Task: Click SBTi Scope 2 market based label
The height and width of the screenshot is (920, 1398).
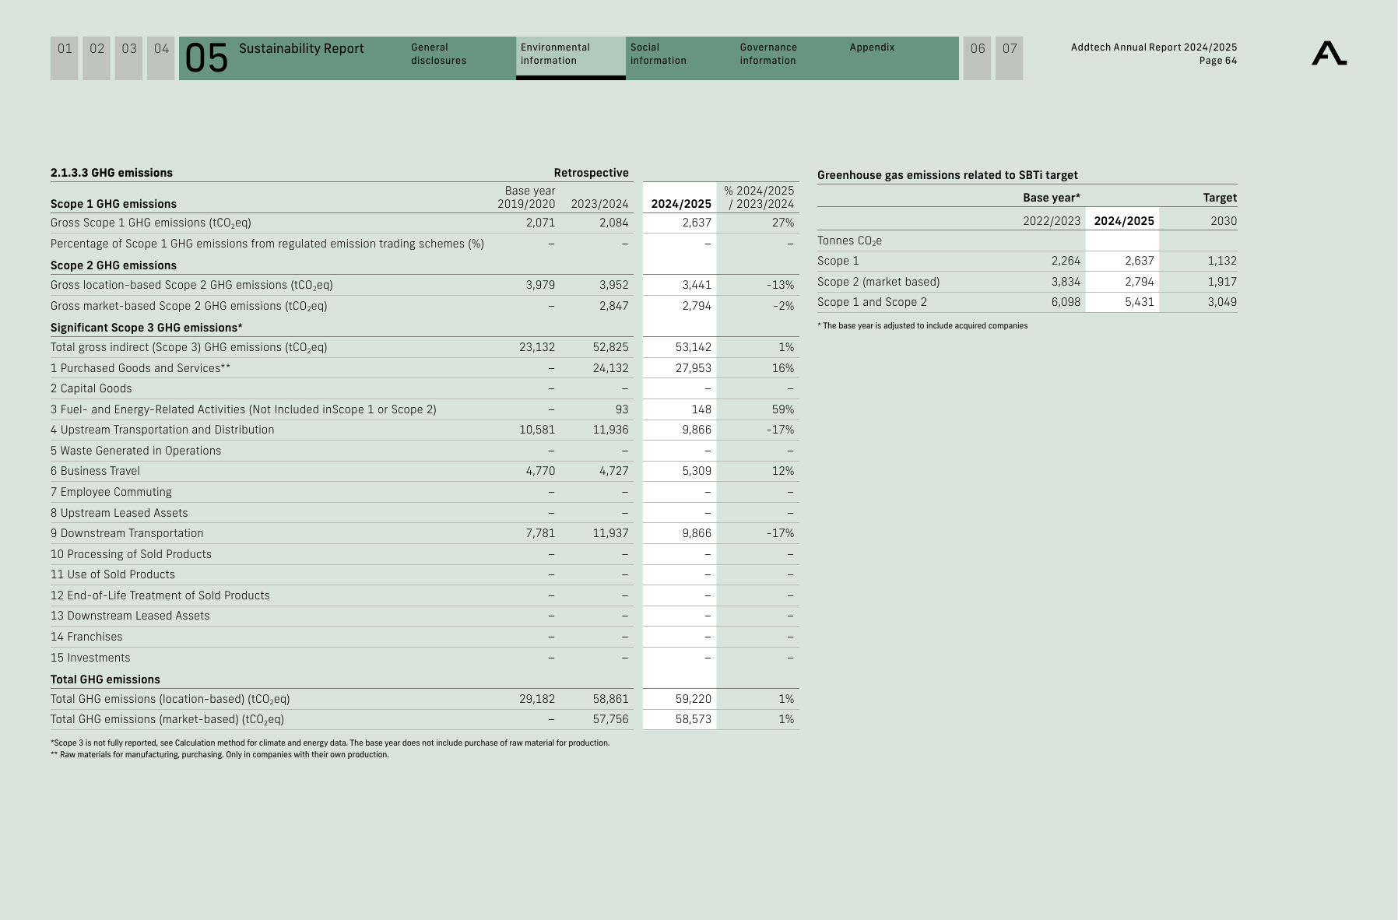Action: (879, 282)
